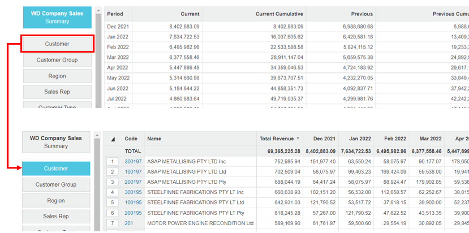
Task: Click the upper sidebar's vertical scrollbar
Action: pyautogui.click(x=98, y=57)
